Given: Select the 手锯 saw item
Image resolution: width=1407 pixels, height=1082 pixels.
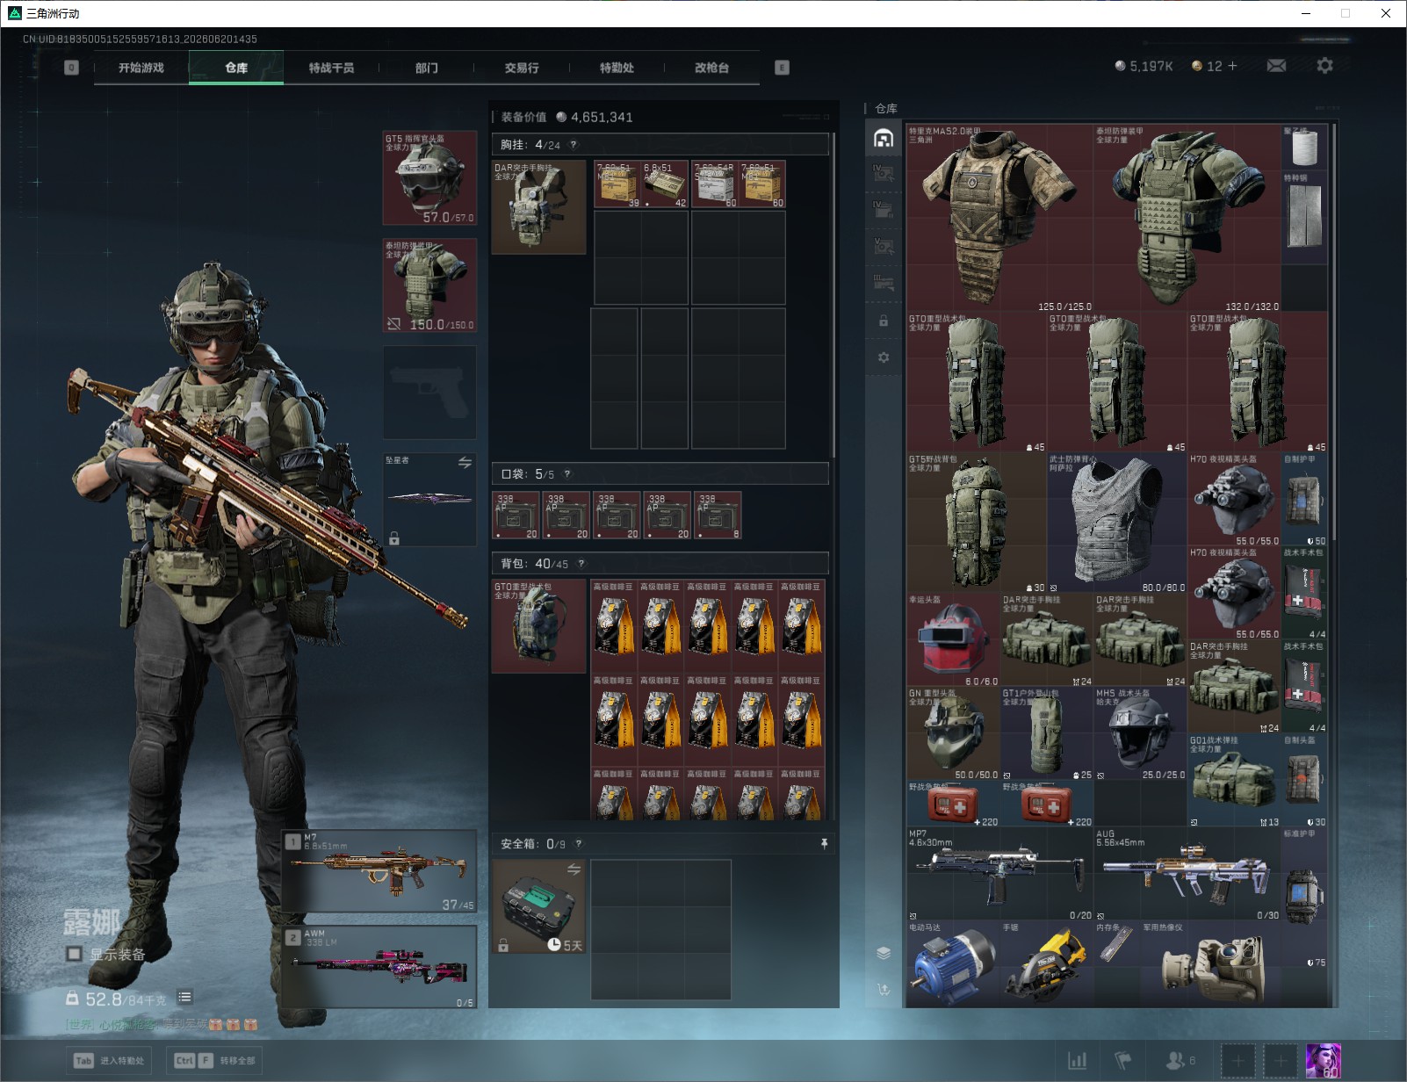Looking at the screenshot, I should click(x=1047, y=964).
